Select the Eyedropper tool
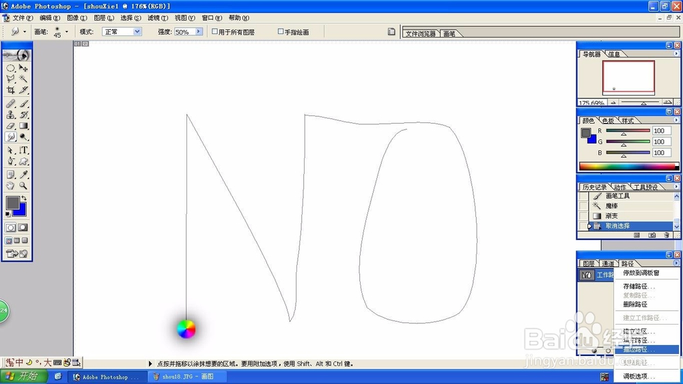 [x=23, y=175]
